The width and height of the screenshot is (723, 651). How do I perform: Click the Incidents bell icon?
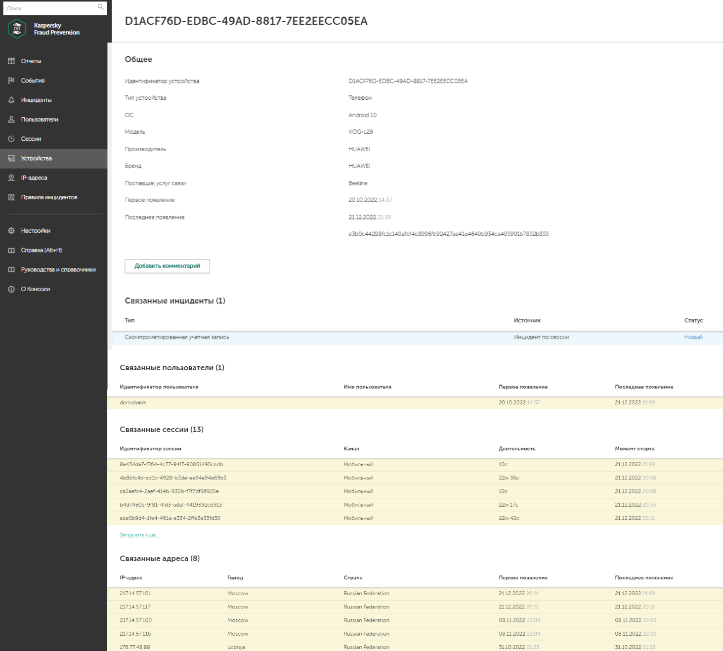coord(11,100)
